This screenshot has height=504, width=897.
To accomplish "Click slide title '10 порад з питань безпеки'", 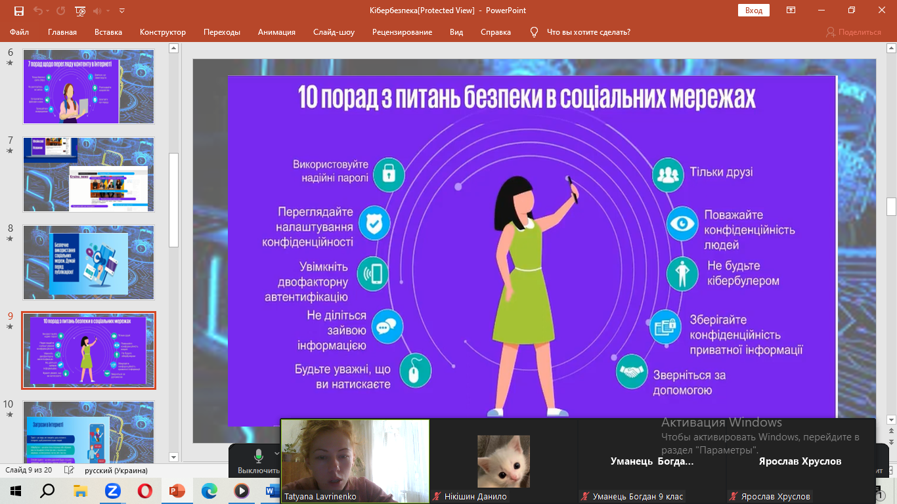I will 527,98.
